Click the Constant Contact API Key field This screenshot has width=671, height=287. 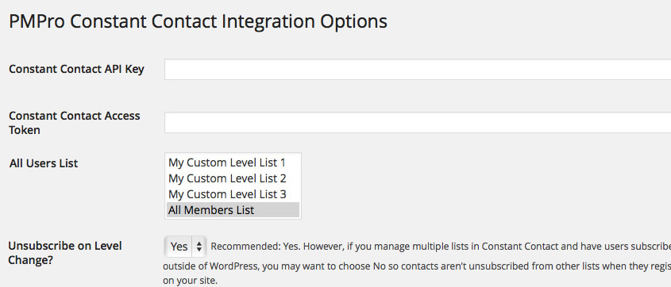tap(418, 69)
